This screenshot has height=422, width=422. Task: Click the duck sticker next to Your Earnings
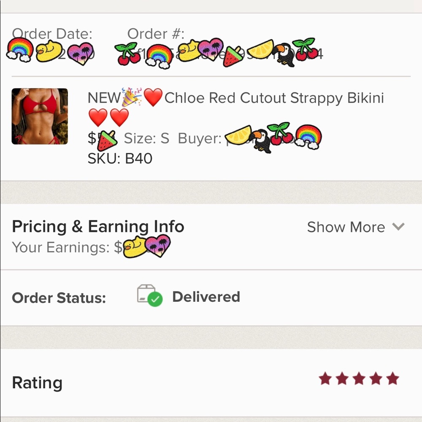click(134, 247)
